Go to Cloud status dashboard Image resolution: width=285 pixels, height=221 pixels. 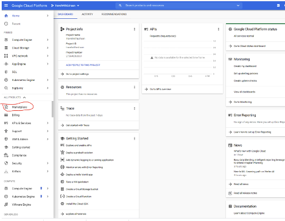[x=250, y=46]
